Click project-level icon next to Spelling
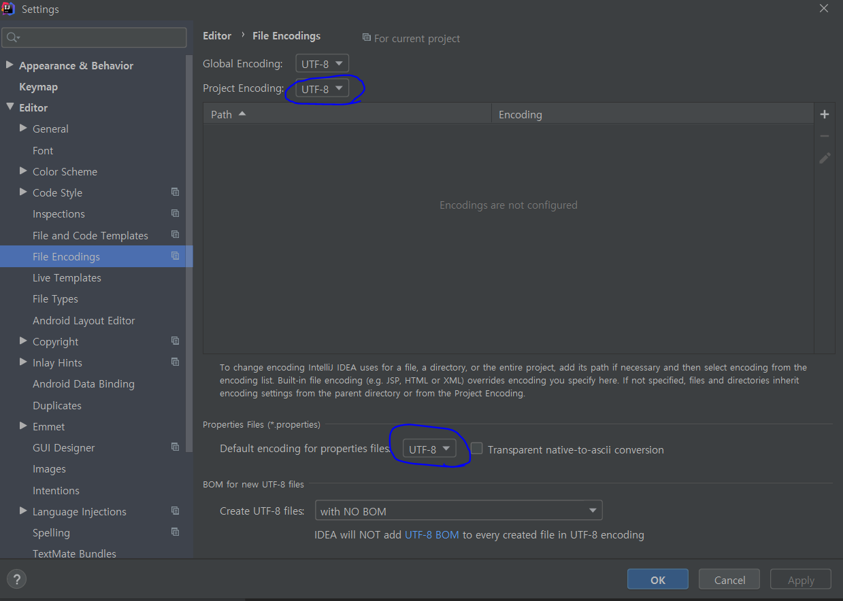This screenshot has width=843, height=601. click(175, 532)
